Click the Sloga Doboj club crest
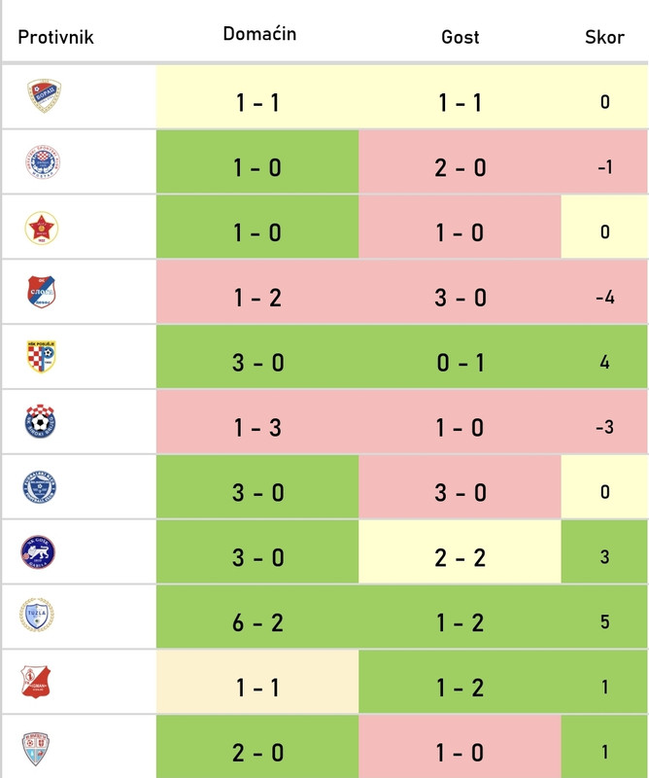649x778 pixels. (x=41, y=293)
